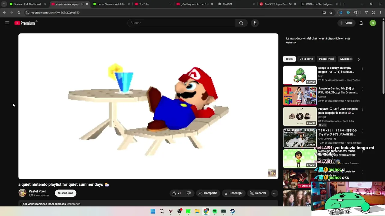Open File Explorer from the taskbar

[197, 211]
